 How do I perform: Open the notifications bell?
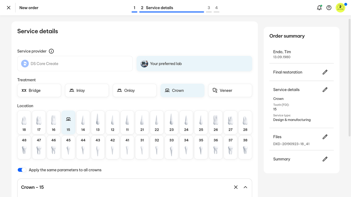[x=319, y=8]
